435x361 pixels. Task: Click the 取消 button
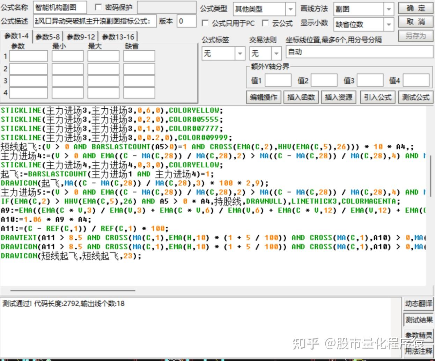point(415,22)
